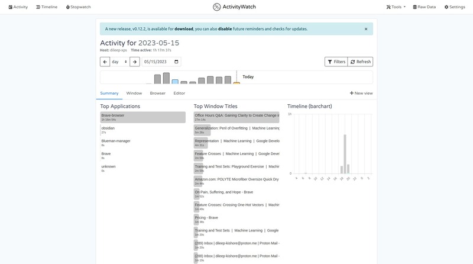Expand the Tools dropdown menu
Viewport: 473px width, 264px height.
click(396, 7)
